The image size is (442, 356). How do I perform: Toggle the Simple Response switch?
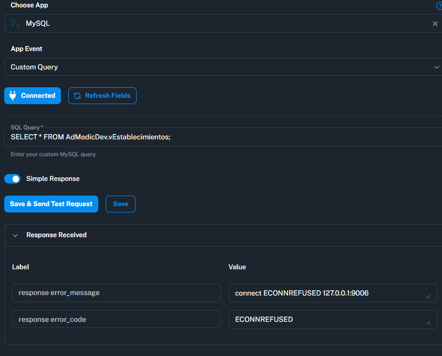pyautogui.click(x=13, y=179)
